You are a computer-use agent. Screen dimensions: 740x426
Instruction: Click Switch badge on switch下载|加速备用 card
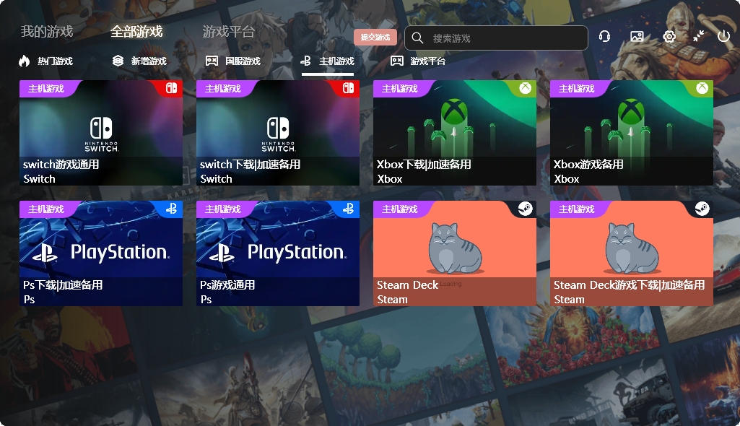point(348,88)
